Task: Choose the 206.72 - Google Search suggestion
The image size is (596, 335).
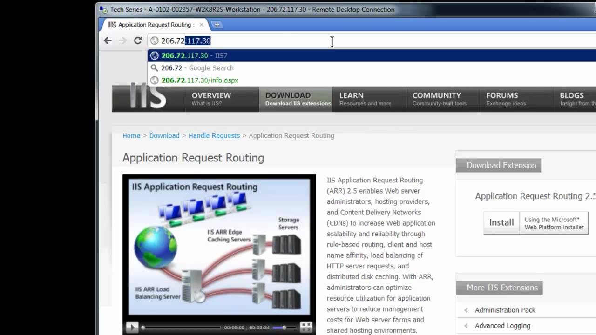Action: click(x=372, y=68)
